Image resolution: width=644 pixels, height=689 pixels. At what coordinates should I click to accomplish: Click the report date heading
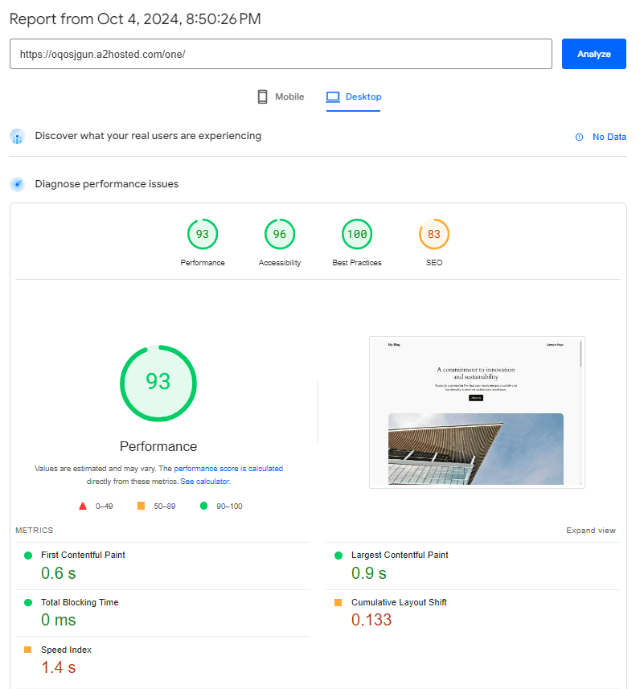click(x=135, y=19)
